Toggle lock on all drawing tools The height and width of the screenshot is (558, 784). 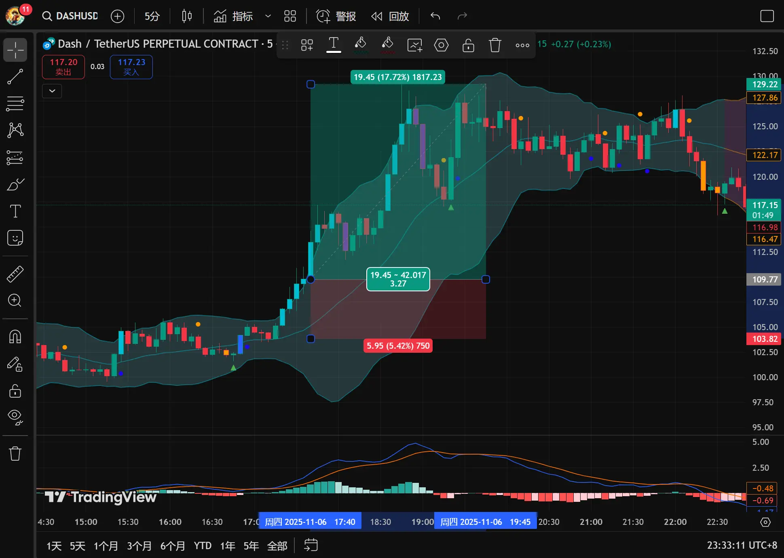[x=15, y=391]
